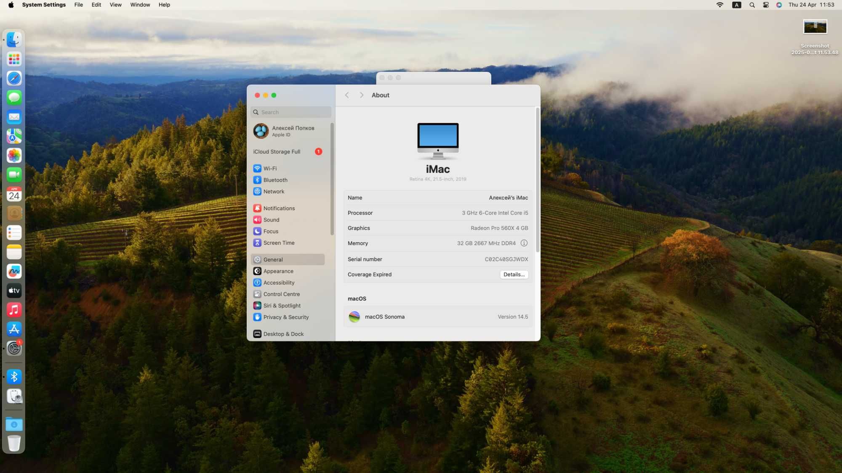Open the Trash in Dock

tap(14, 444)
